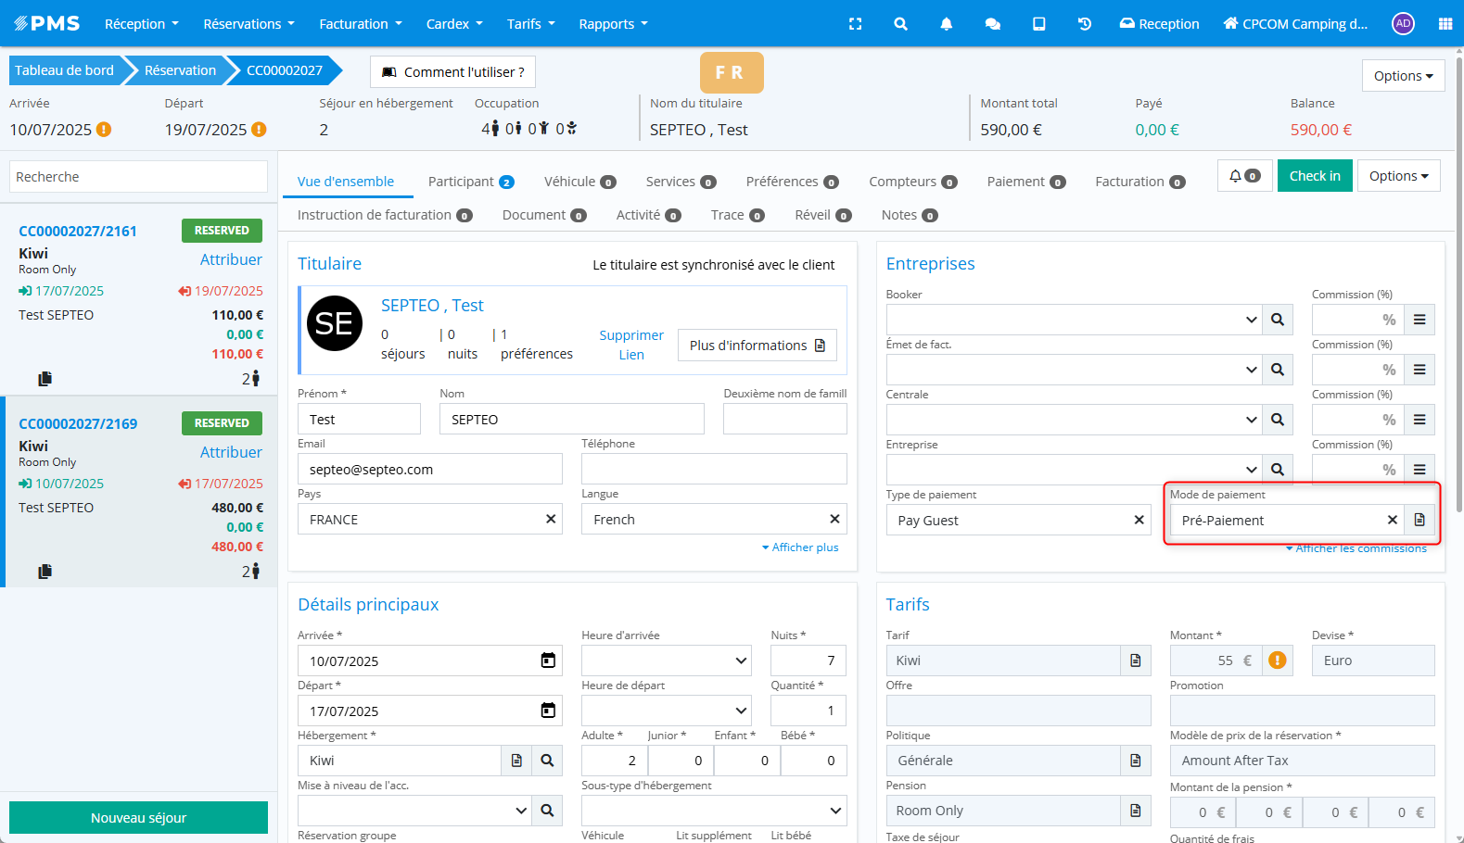
Task: Click the document icon beside Mode de paiement
Action: 1419,520
